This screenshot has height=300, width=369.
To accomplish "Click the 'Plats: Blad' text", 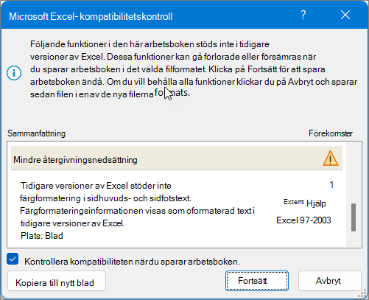I will point(42,236).
